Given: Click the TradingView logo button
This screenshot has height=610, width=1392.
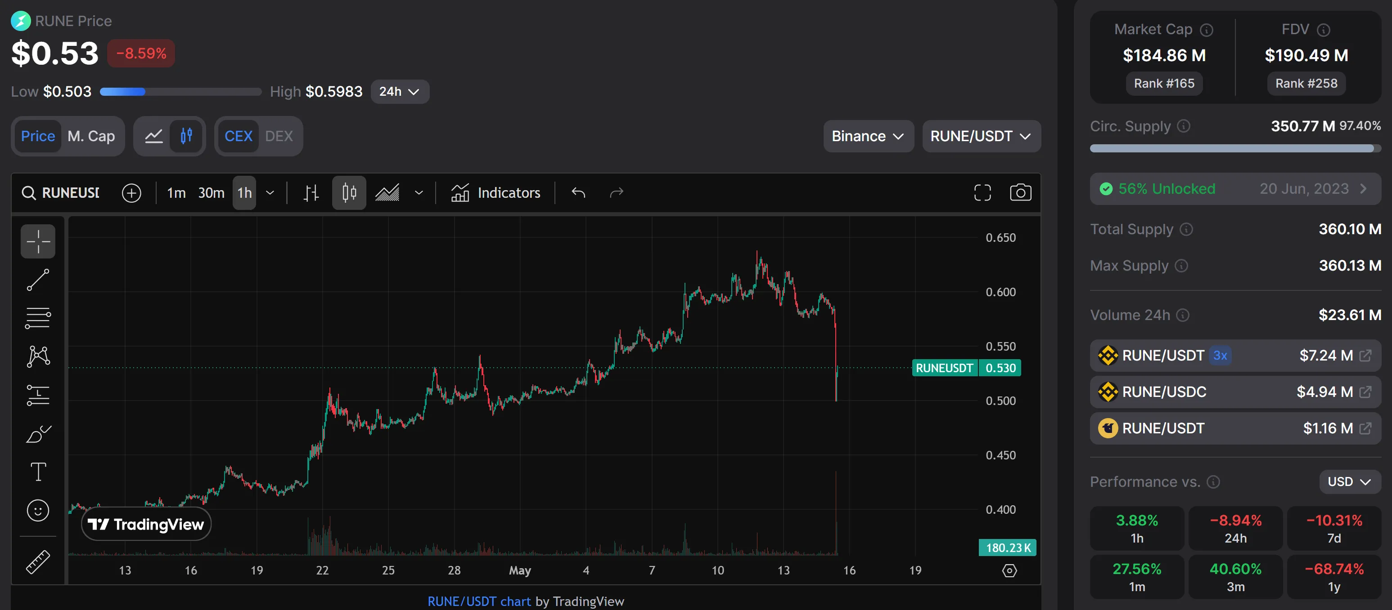Looking at the screenshot, I should 146,524.
